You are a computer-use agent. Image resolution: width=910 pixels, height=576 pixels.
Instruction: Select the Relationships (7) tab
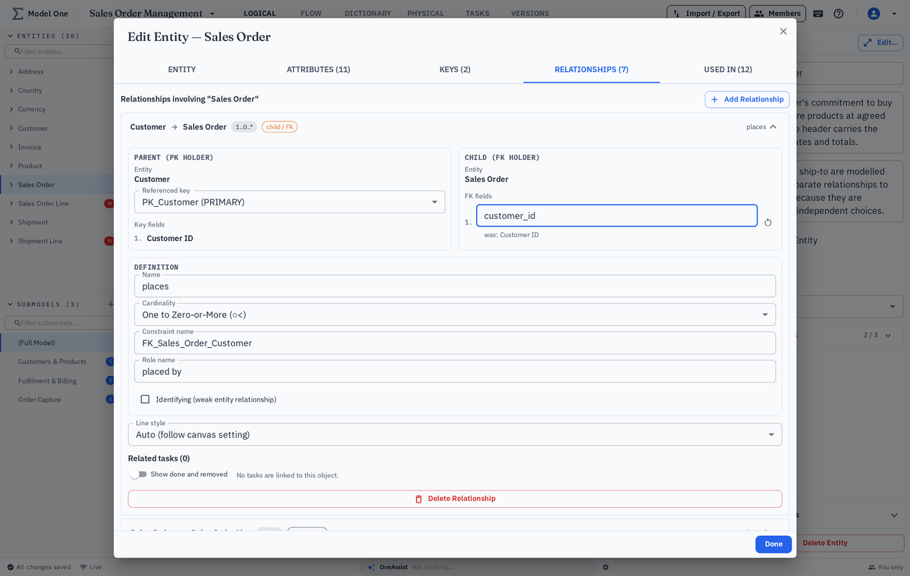(591, 69)
